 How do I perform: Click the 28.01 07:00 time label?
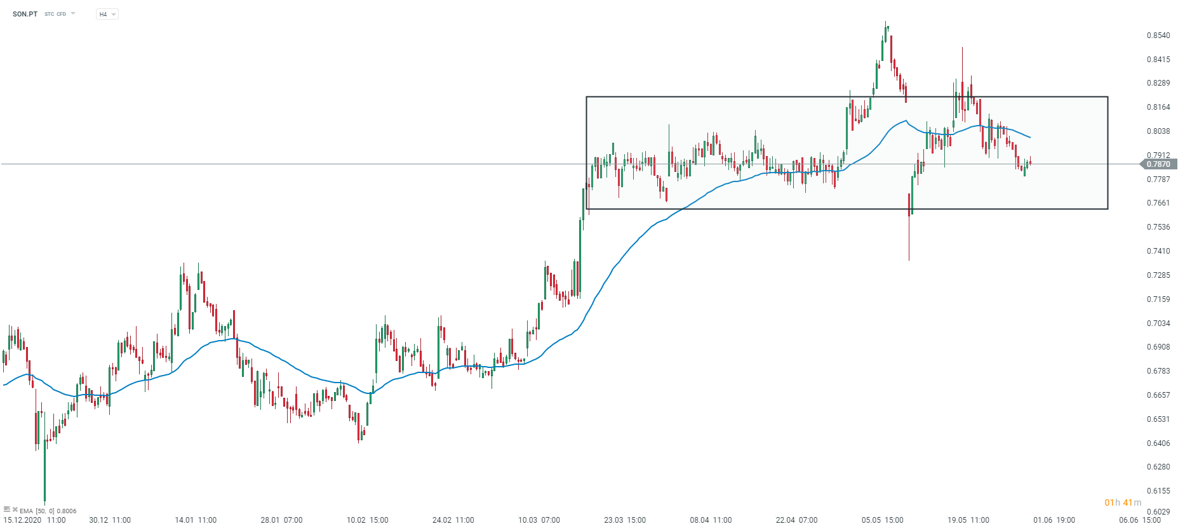pyautogui.click(x=281, y=520)
